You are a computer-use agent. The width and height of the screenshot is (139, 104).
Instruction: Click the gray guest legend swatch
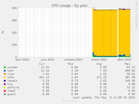click(5, 94)
